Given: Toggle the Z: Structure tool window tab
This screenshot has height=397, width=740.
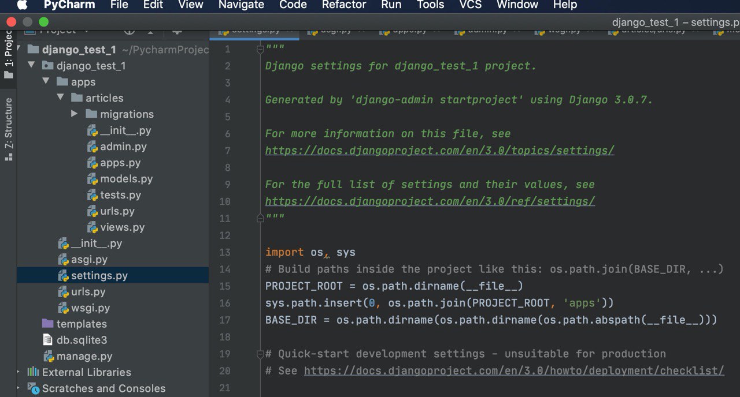Looking at the screenshot, I should click(8, 129).
